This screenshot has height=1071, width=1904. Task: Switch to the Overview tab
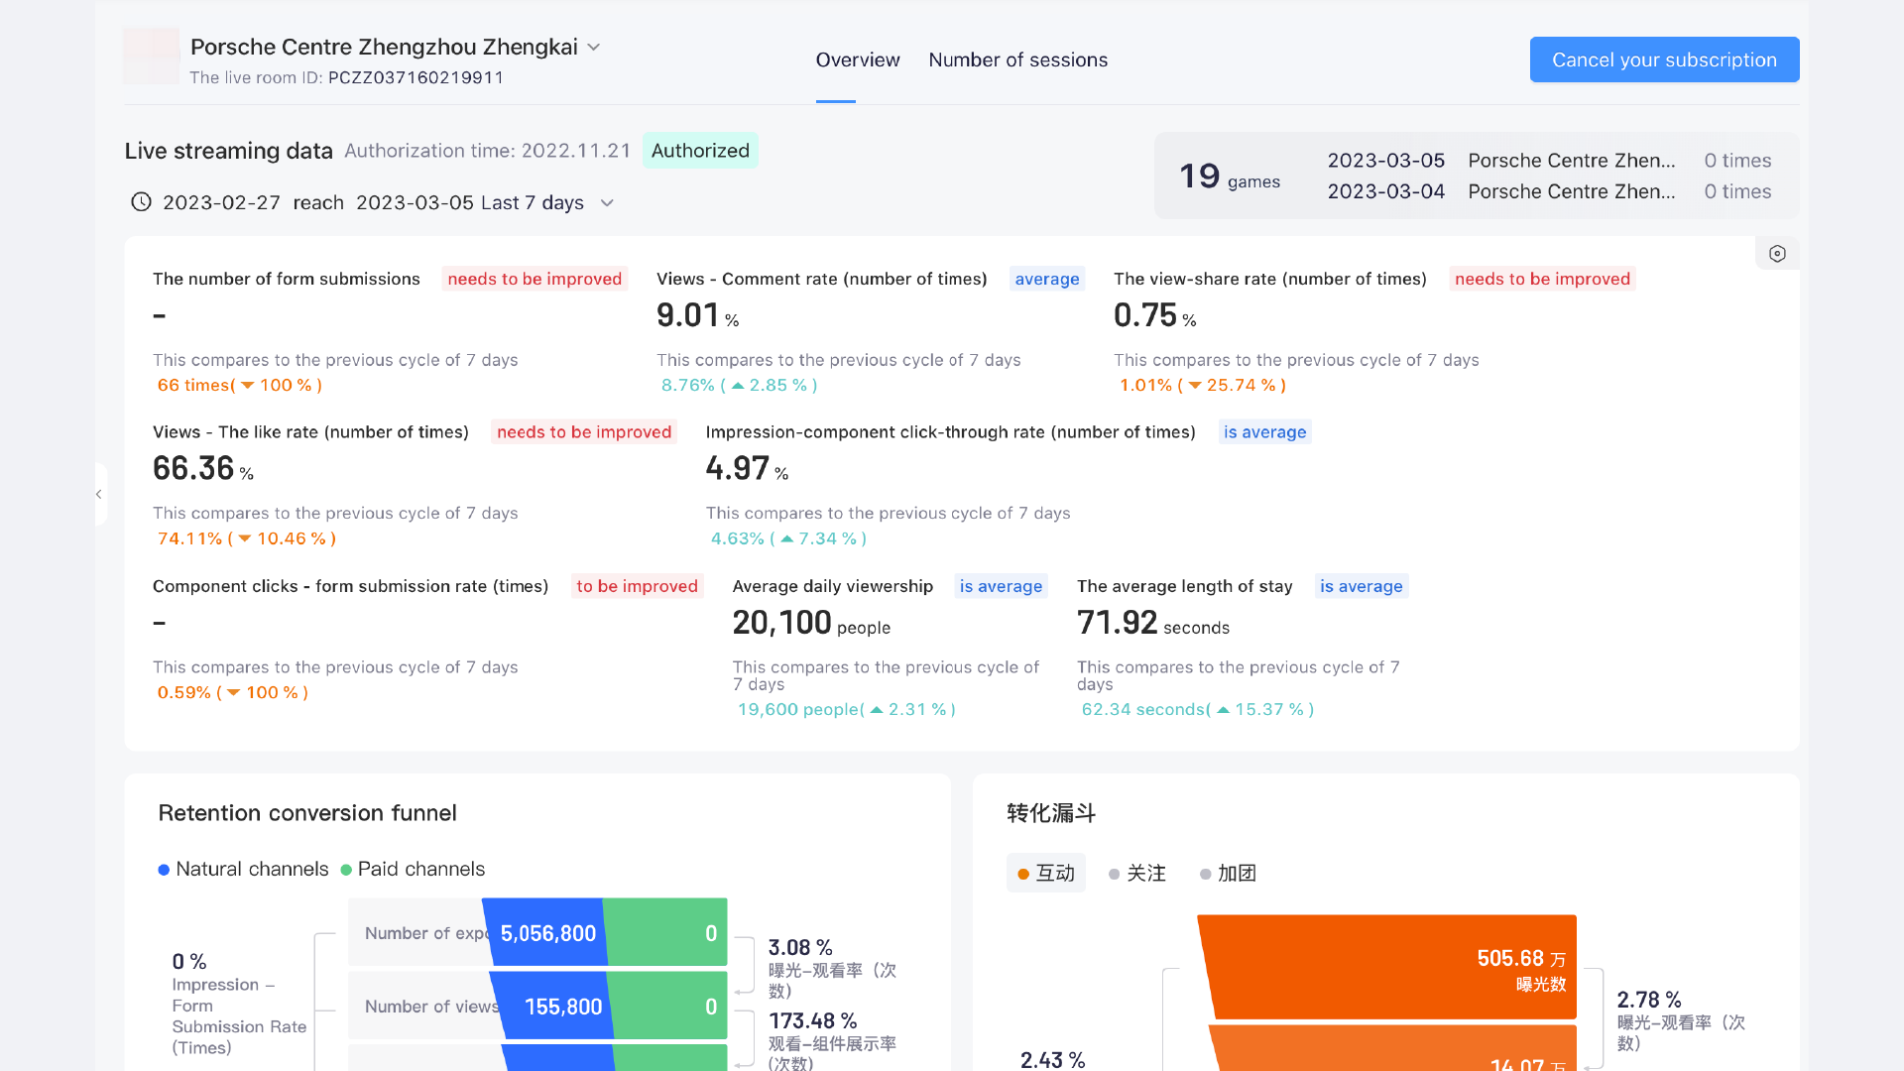(857, 60)
